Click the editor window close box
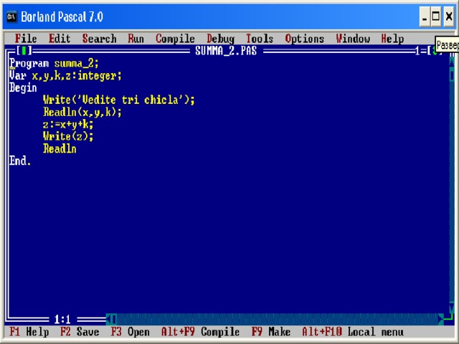The image size is (459, 344). (x=25, y=51)
